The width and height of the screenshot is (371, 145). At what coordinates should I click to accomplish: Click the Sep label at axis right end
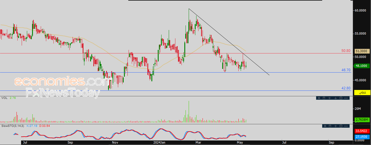pos(331,142)
